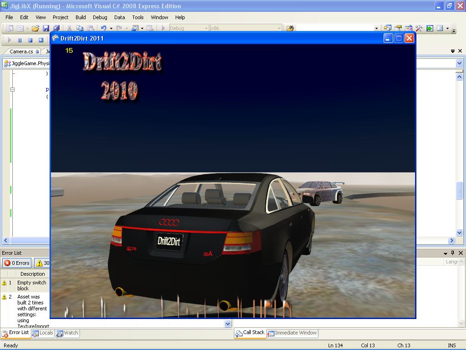
Task: Stop debugging with the square icon
Action: [30, 40]
